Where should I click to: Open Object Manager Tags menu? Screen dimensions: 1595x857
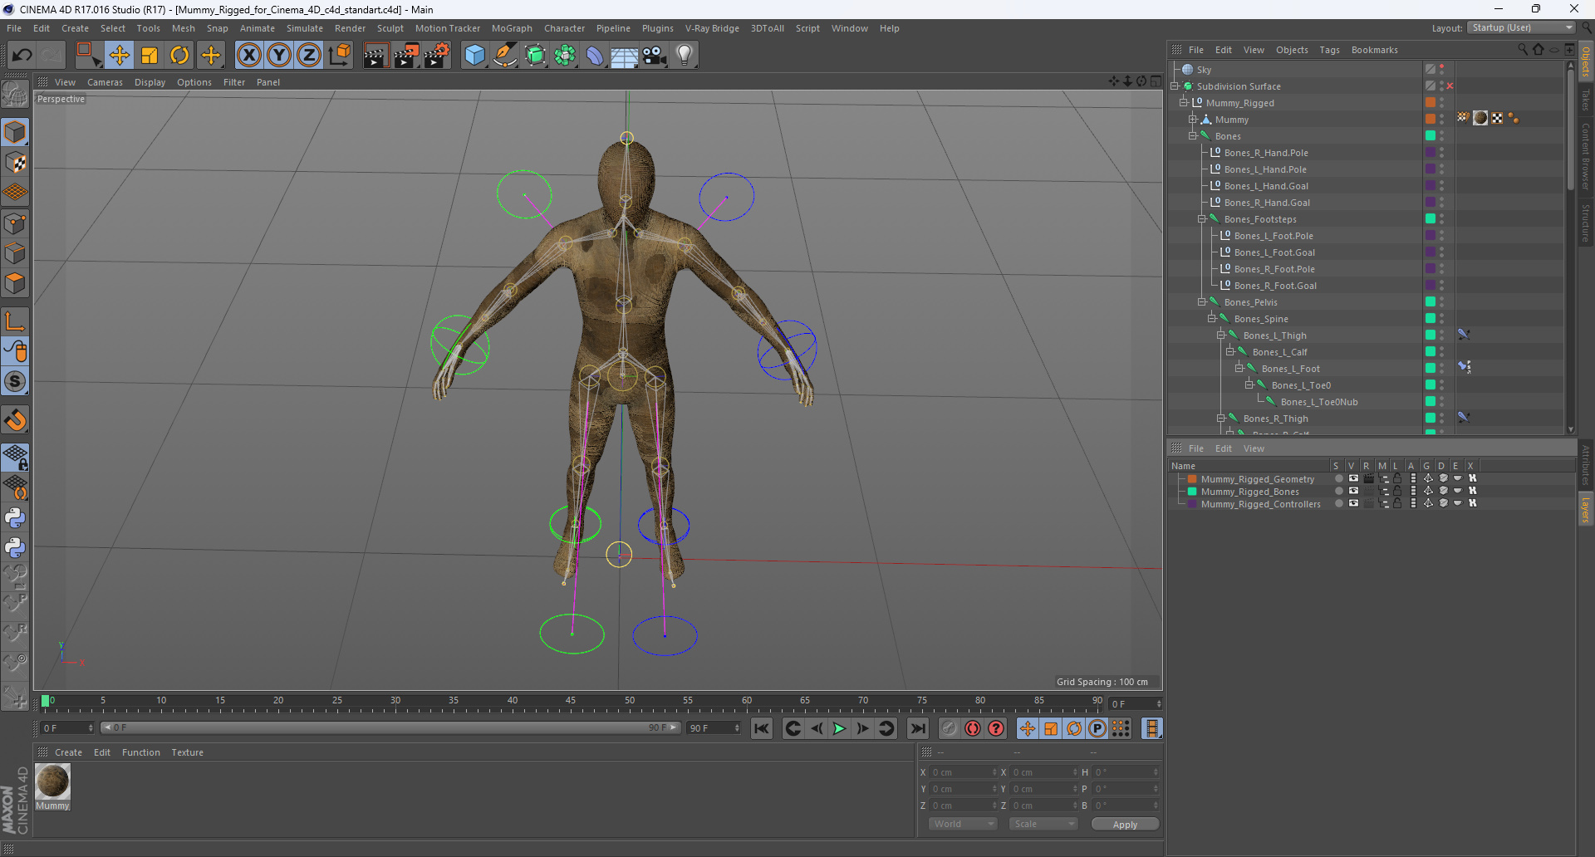[x=1329, y=50]
